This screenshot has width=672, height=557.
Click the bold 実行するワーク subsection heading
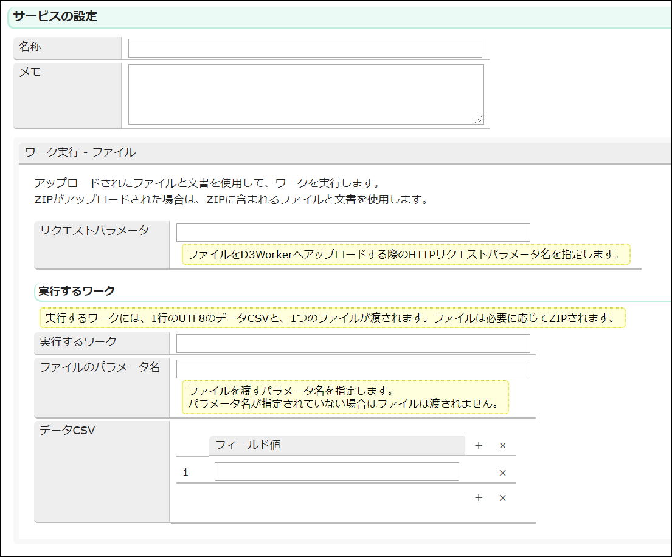77,291
